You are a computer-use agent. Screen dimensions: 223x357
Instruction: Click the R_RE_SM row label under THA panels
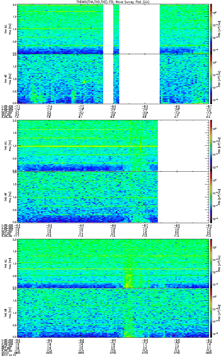pyautogui.click(x=7, y=117)
